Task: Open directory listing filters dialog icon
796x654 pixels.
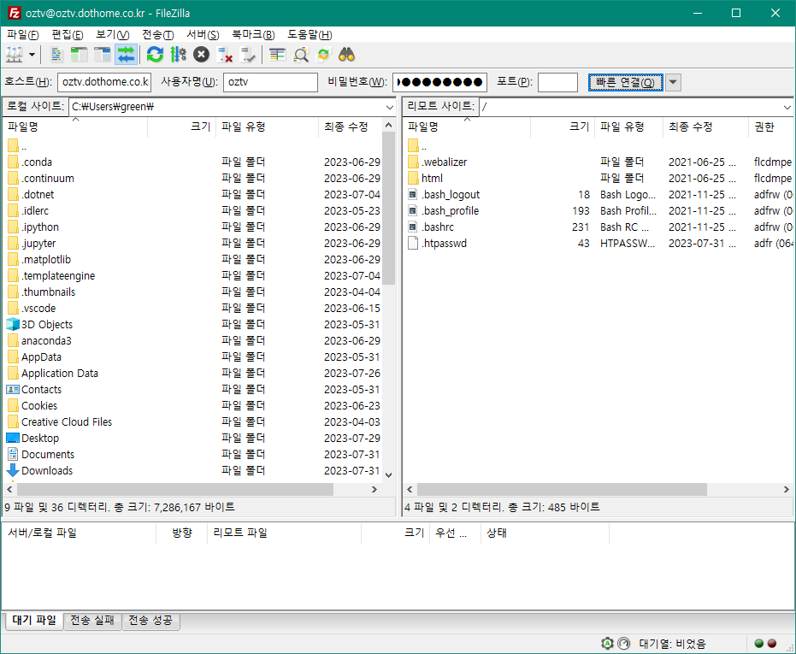Action: click(x=277, y=55)
